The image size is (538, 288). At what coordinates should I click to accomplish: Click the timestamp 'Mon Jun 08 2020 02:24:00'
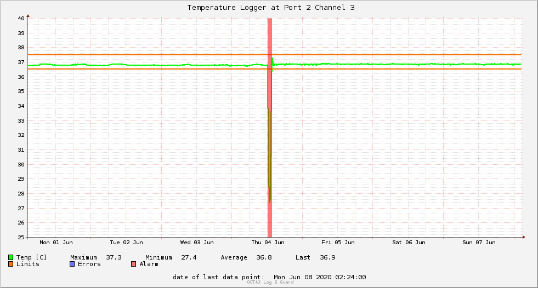point(320,277)
